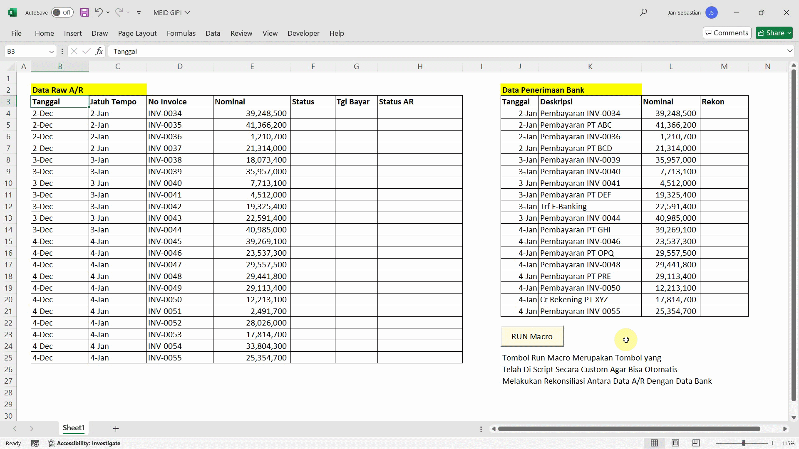Click Normal view icon in status bar
Viewport: 799px width, 449px height.
654,443
